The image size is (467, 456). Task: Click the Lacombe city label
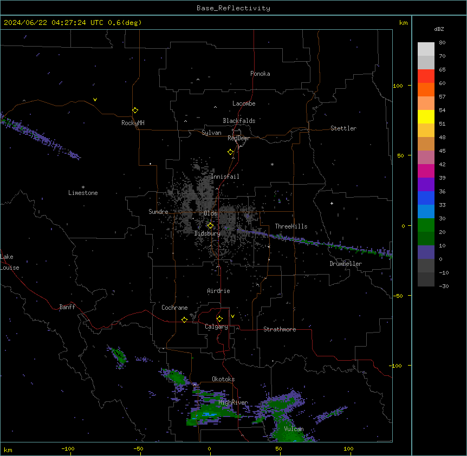point(244,103)
